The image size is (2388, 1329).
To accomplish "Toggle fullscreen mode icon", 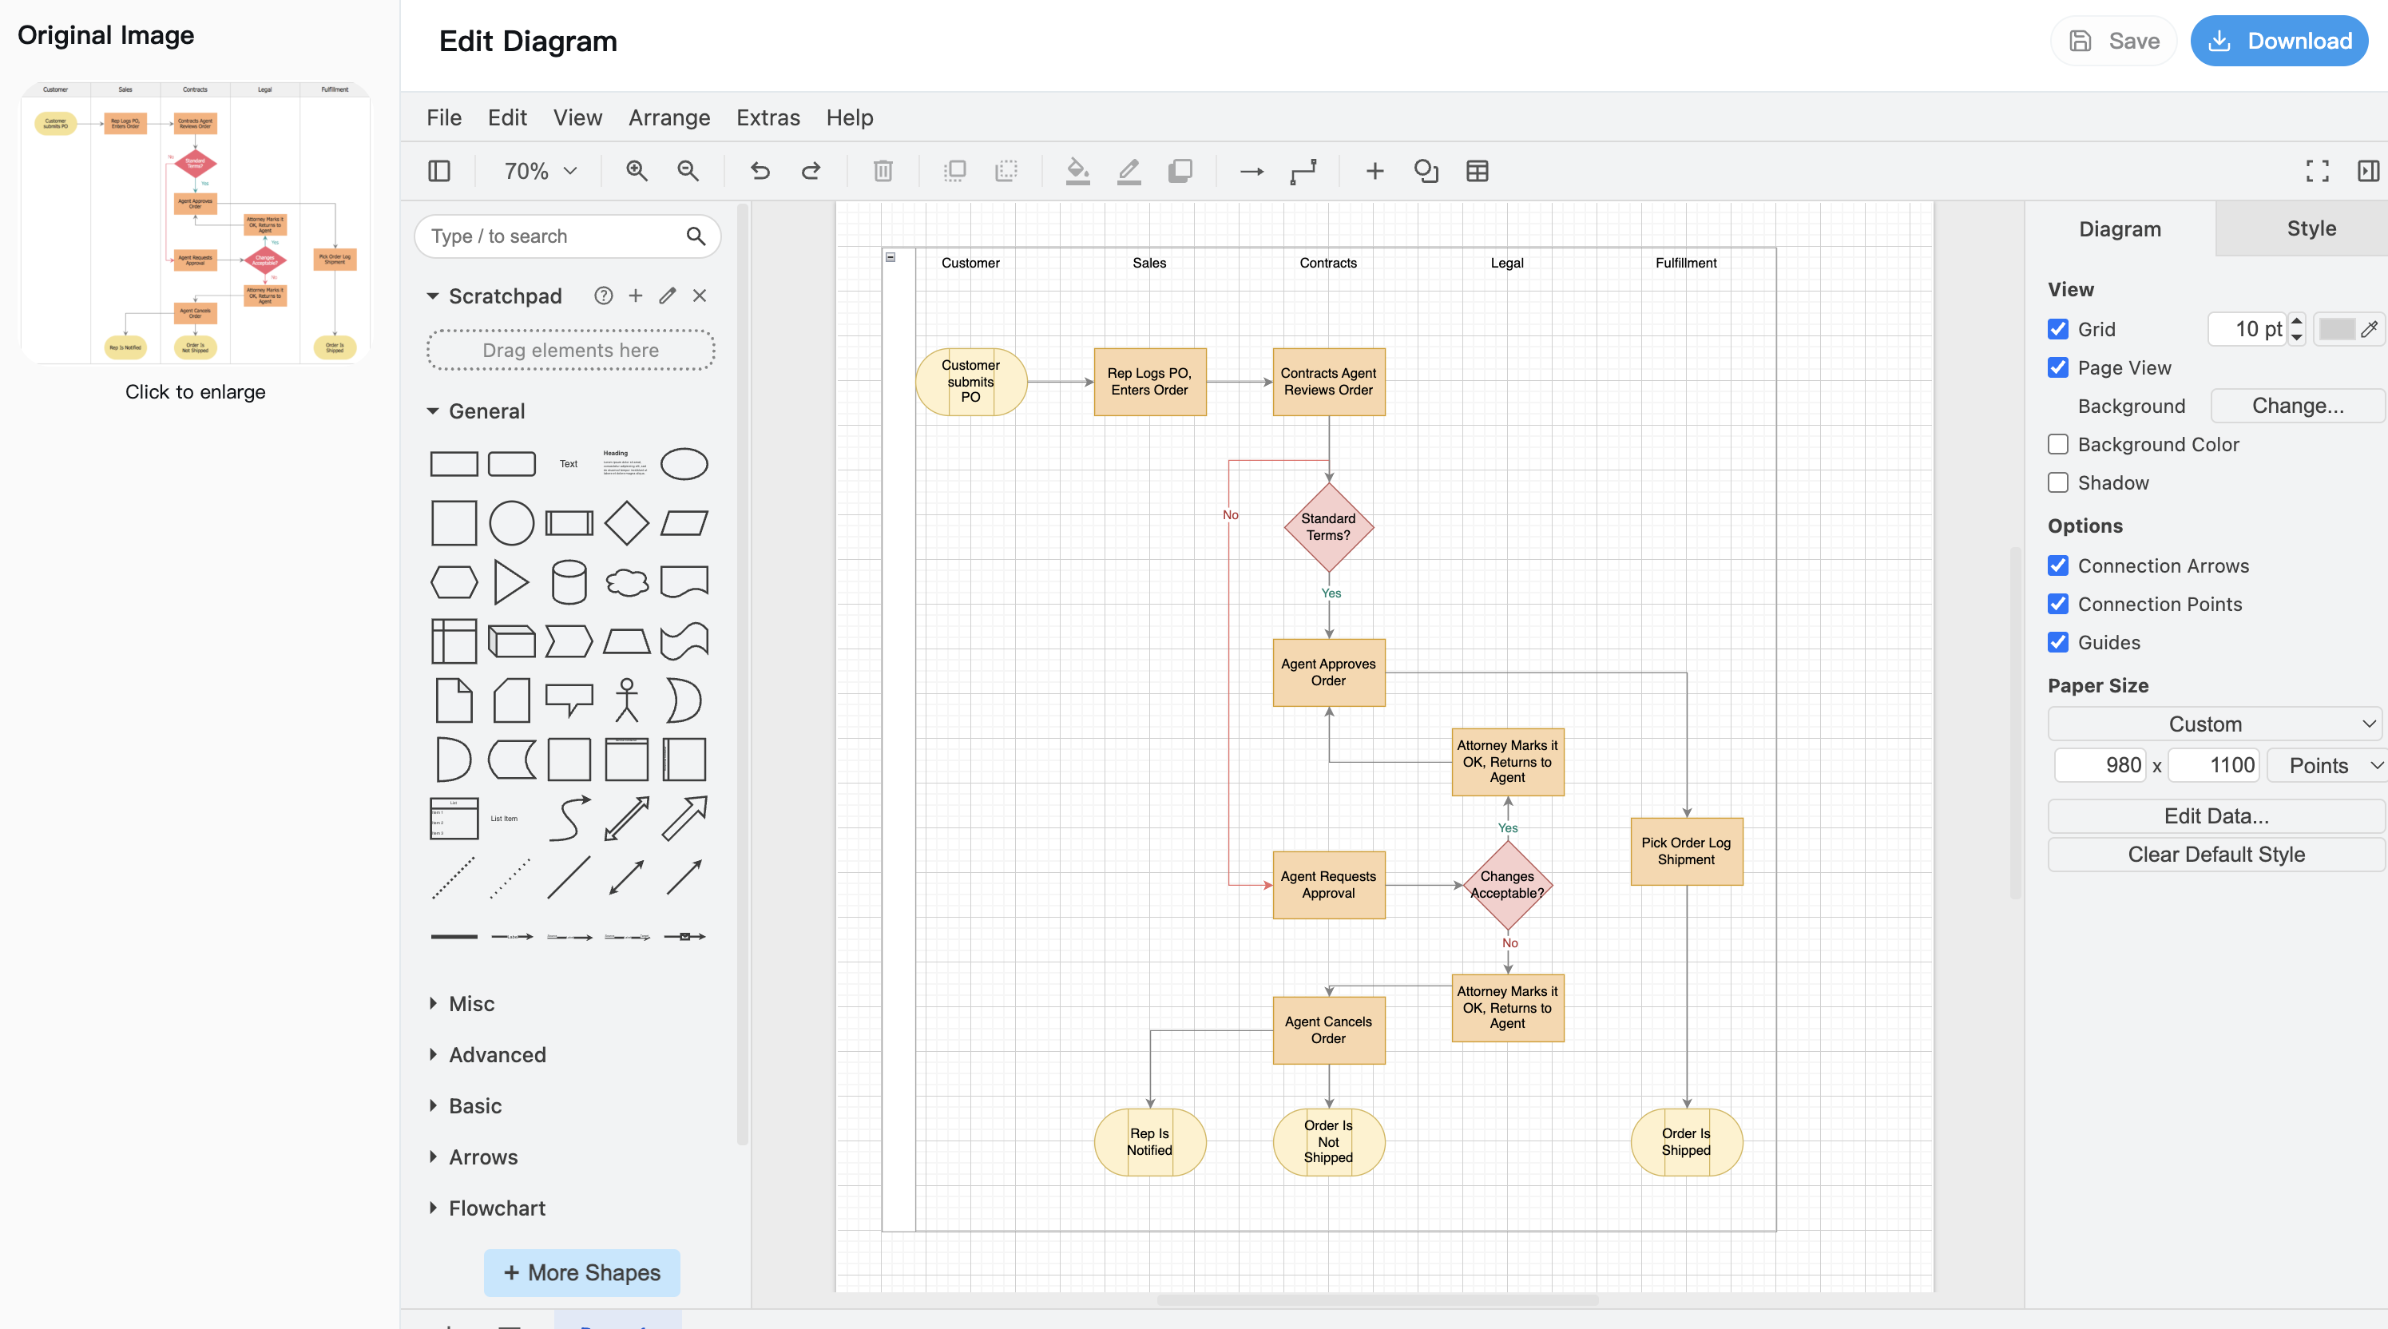I will 2318,171.
